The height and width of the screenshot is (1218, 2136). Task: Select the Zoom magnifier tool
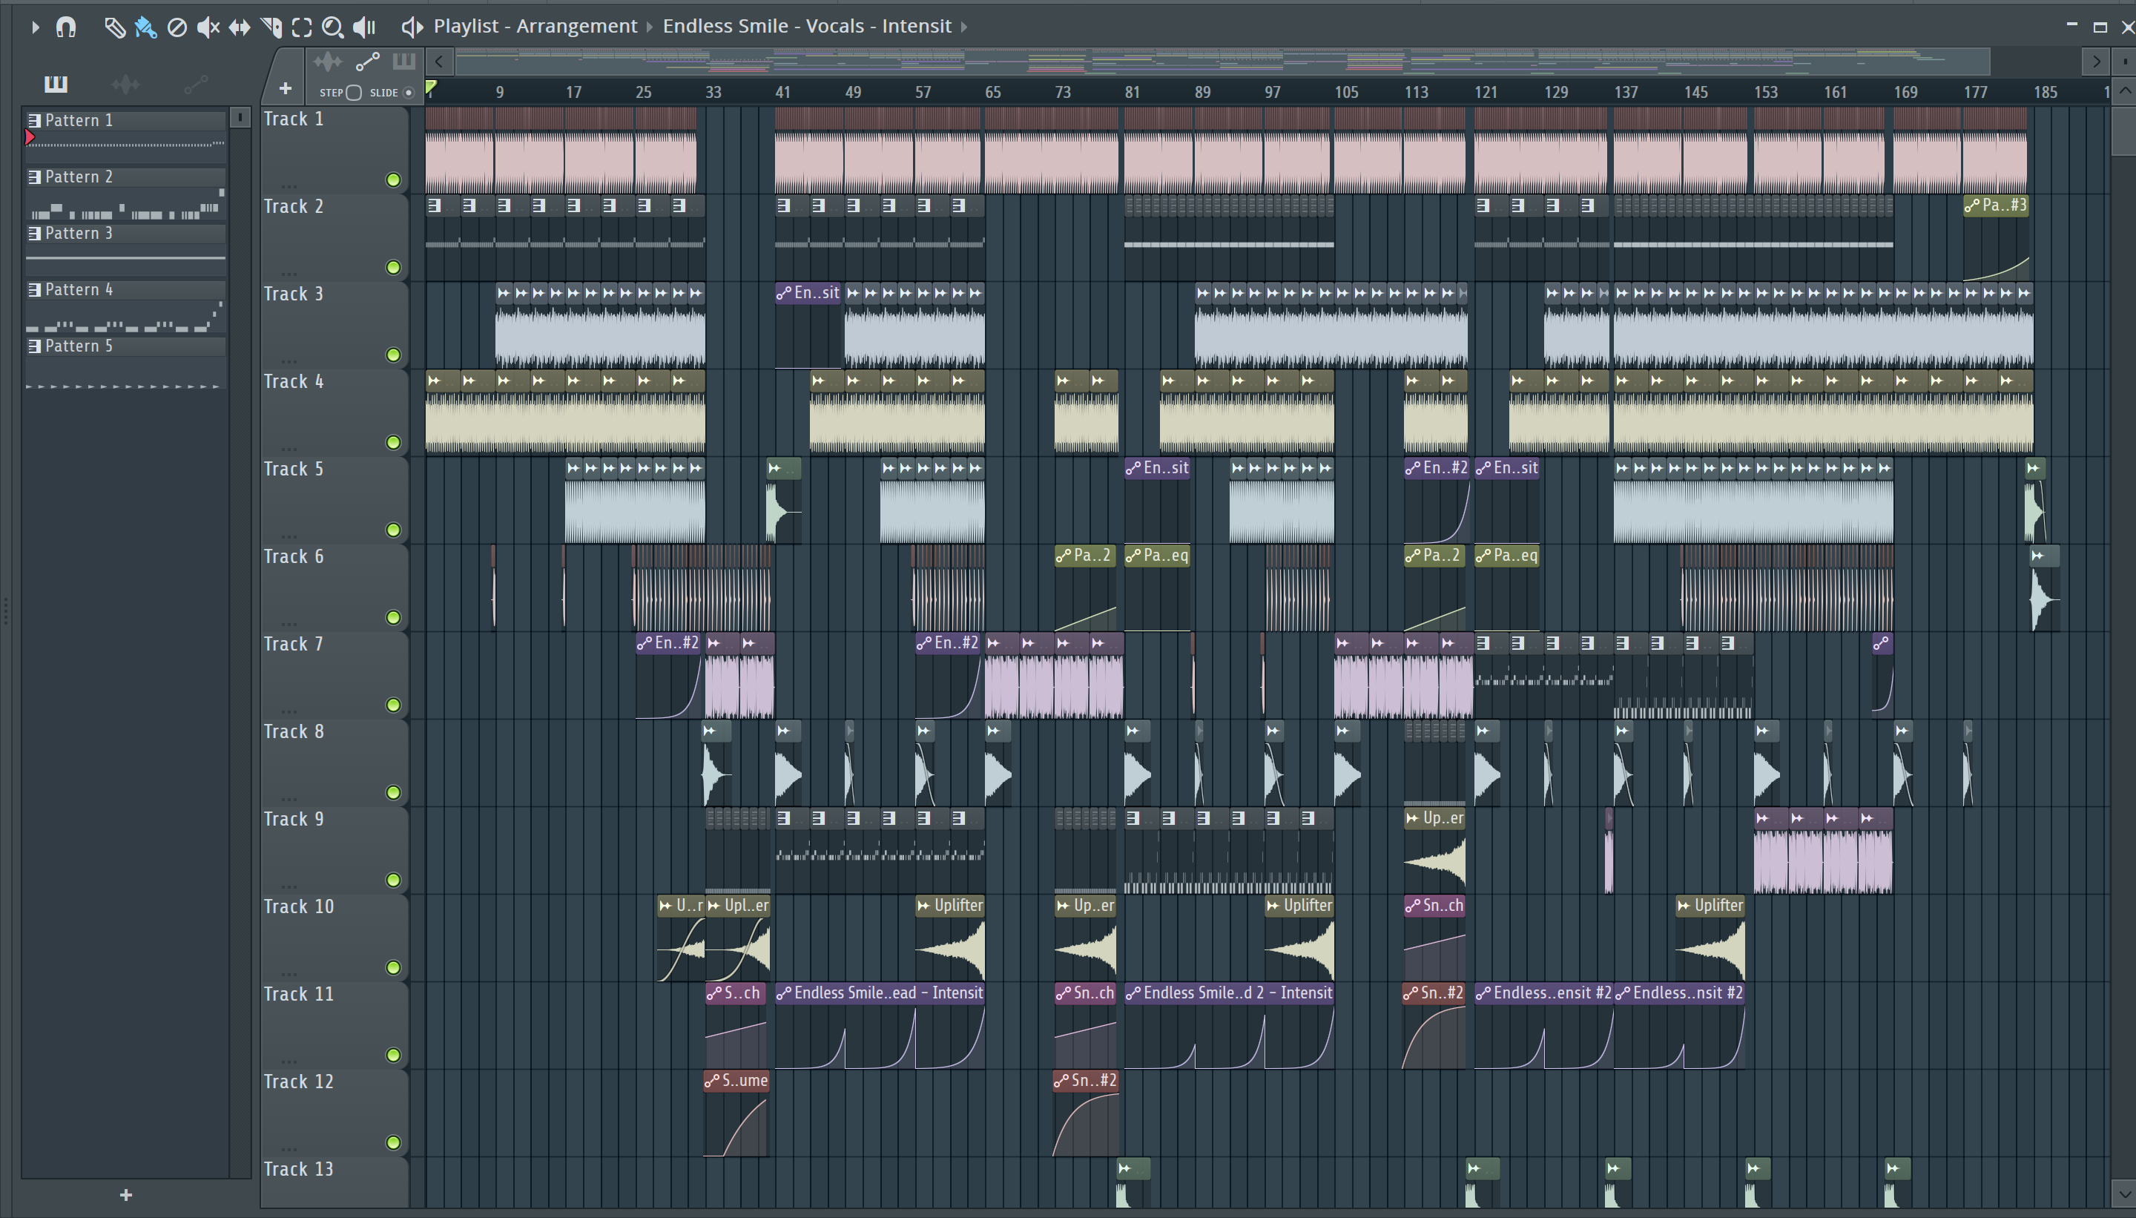coord(333,27)
